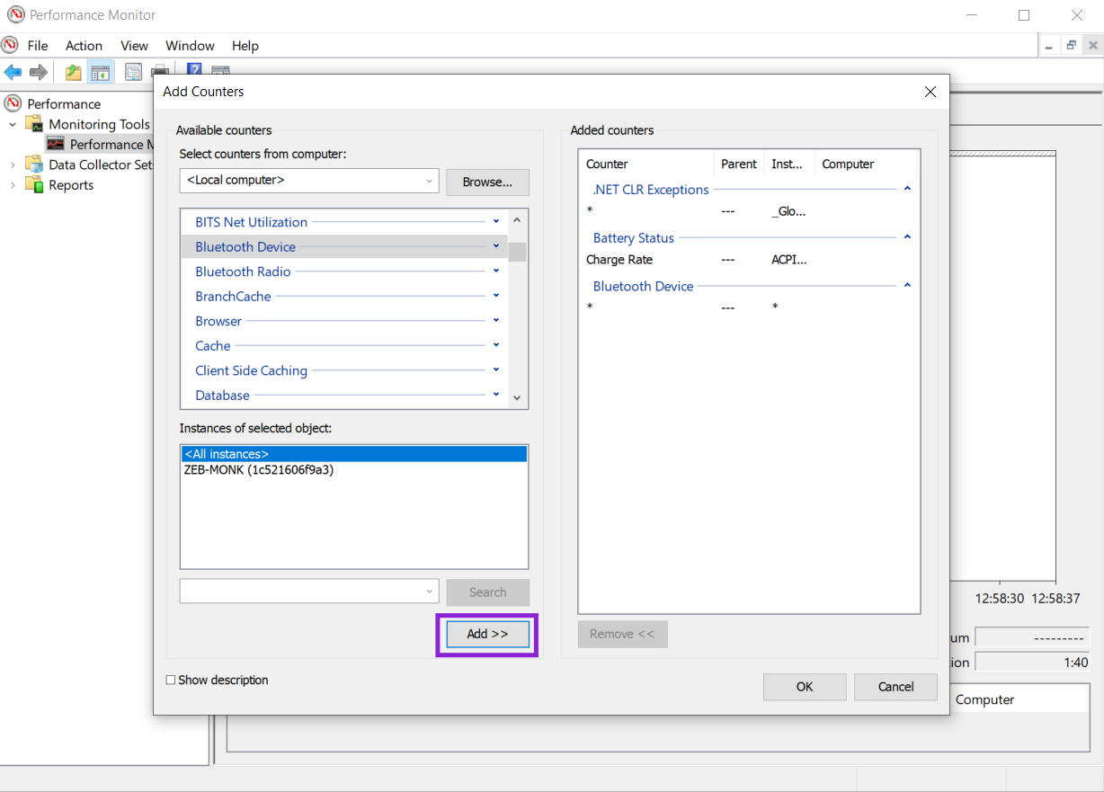Click the Reports folder icon

[x=34, y=185]
